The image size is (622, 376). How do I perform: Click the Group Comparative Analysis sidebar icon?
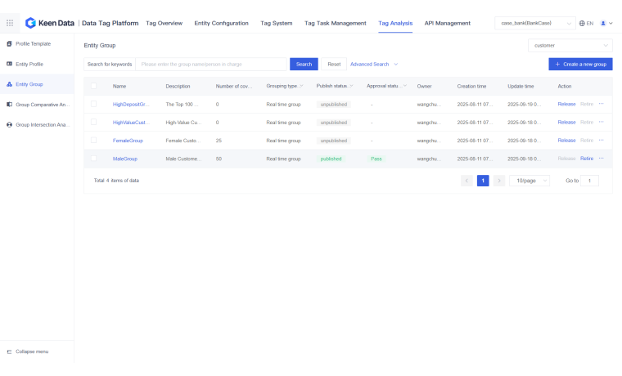pyautogui.click(x=9, y=105)
